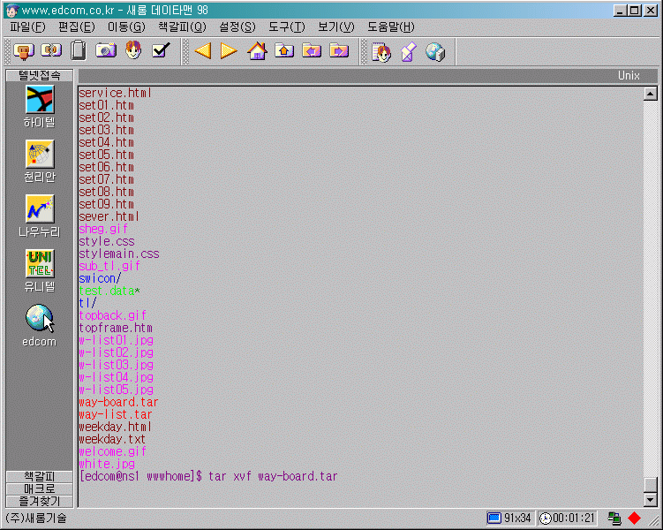Click the 00:01:21 connection timer

point(573,518)
